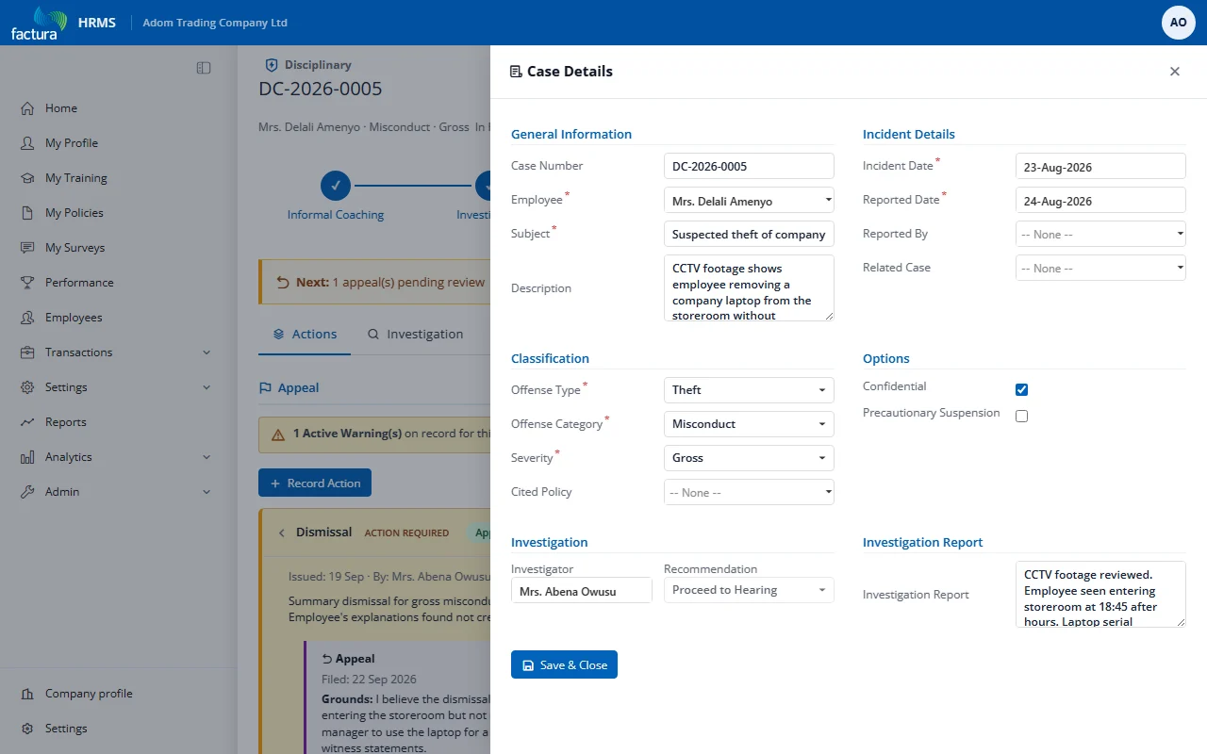This screenshot has width=1207, height=754.
Task: Click the Record Action button
Action: (x=315, y=483)
